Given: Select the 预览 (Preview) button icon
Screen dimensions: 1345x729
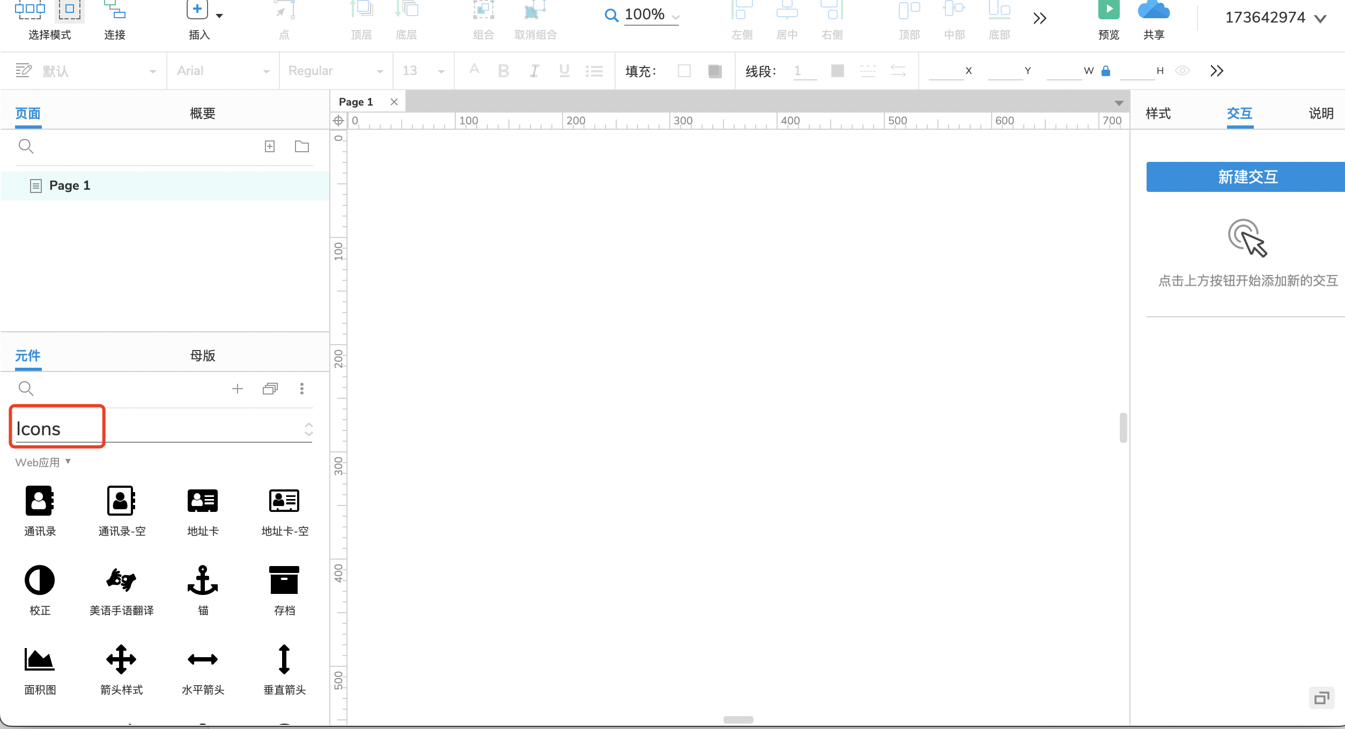Looking at the screenshot, I should [x=1107, y=9].
